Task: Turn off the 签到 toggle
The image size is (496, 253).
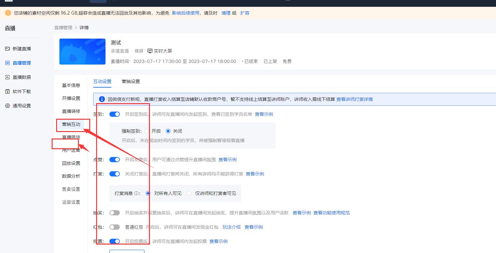Action: tap(114, 114)
